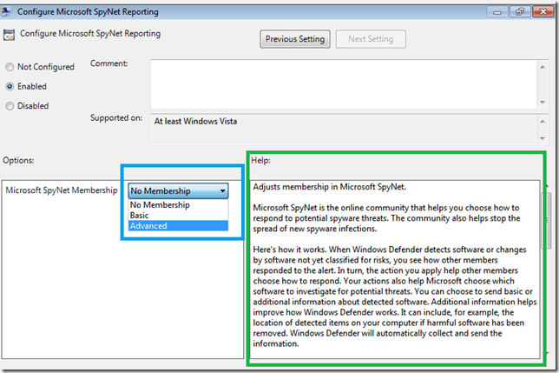Choose the Enabled radio button
The height and width of the screenshot is (373, 559).
pyautogui.click(x=10, y=87)
